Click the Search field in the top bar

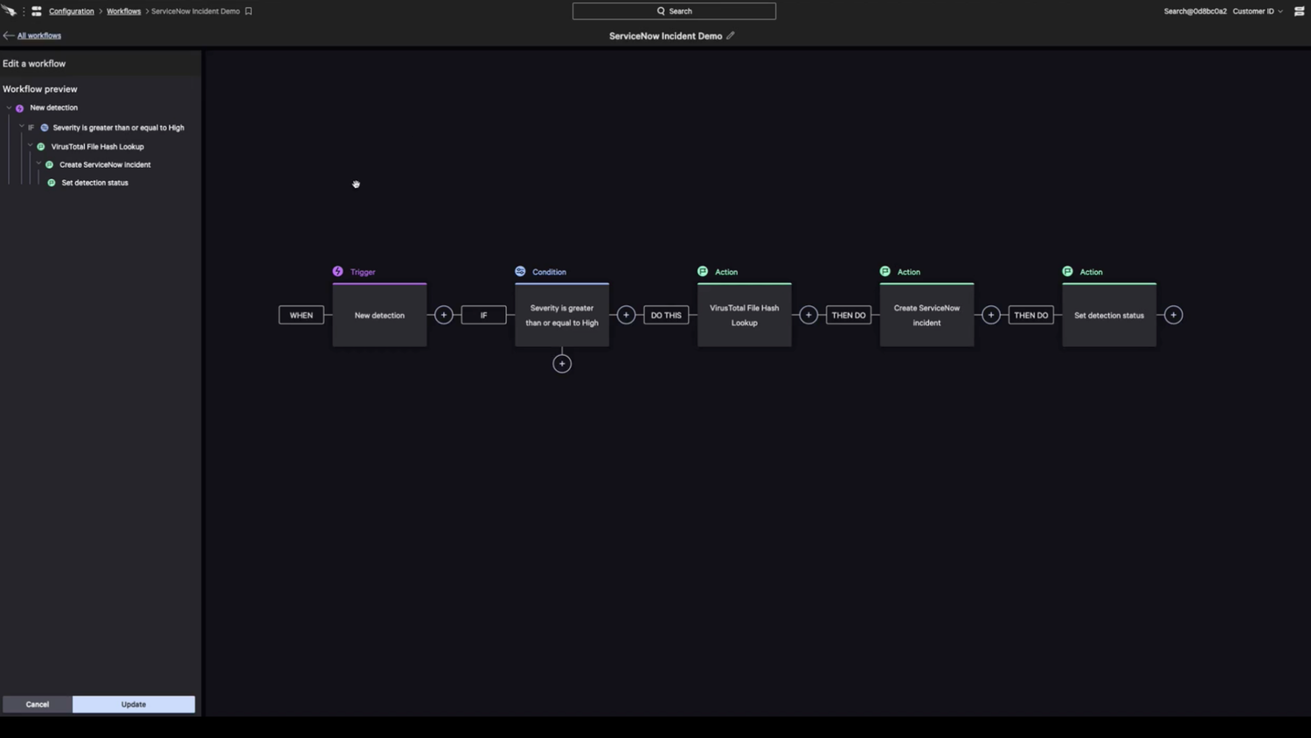pos(674,11)
